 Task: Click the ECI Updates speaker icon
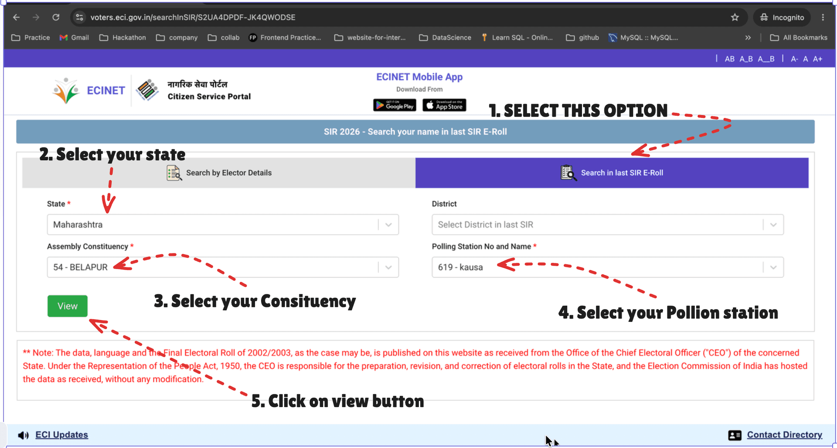24,435
